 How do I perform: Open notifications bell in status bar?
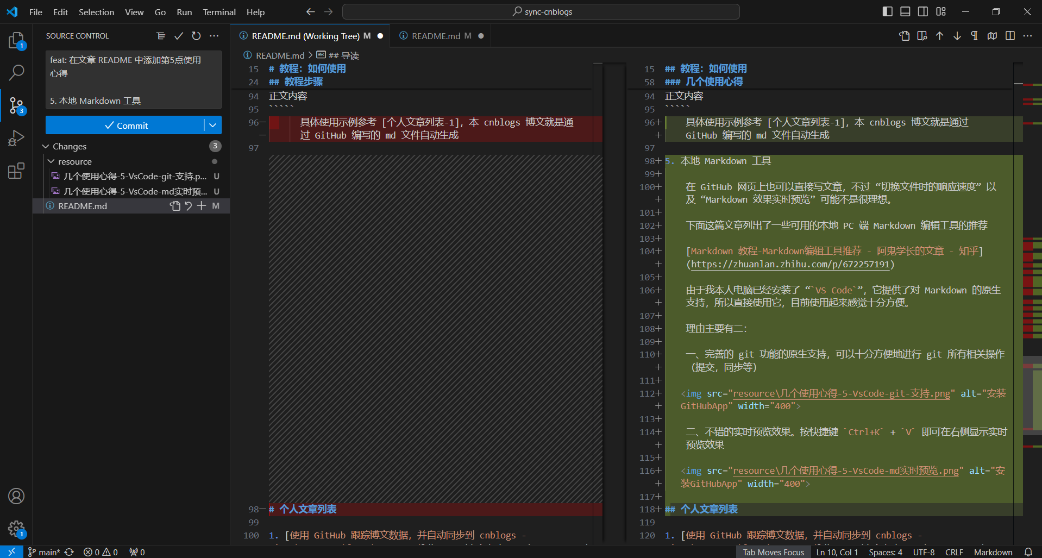tap(1028, 552)
